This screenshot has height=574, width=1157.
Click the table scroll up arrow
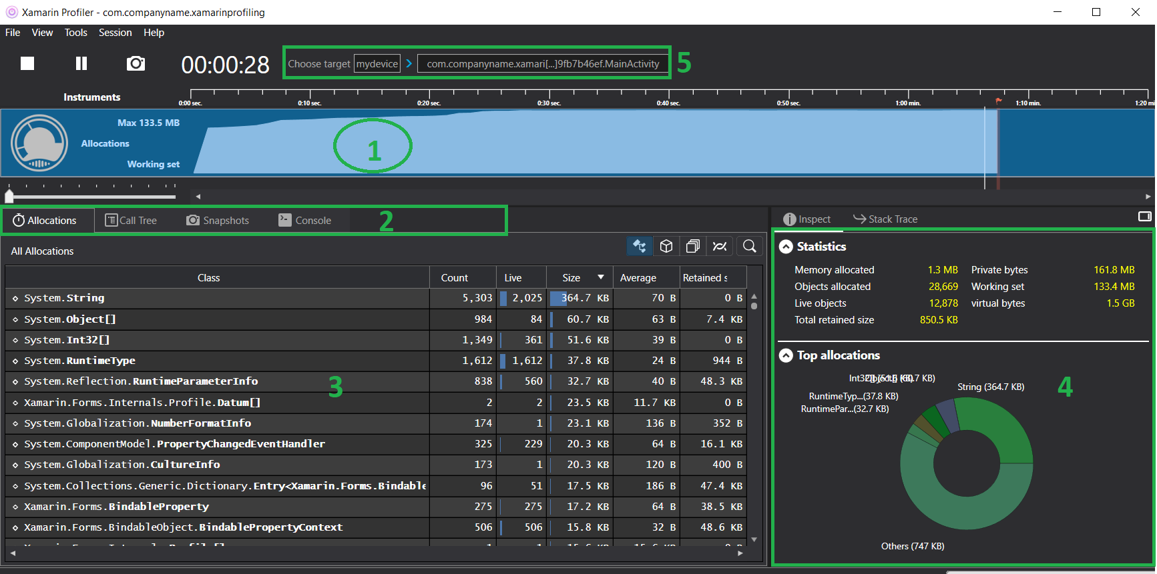754,296
